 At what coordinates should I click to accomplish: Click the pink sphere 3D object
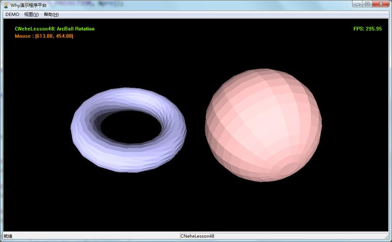263,124
